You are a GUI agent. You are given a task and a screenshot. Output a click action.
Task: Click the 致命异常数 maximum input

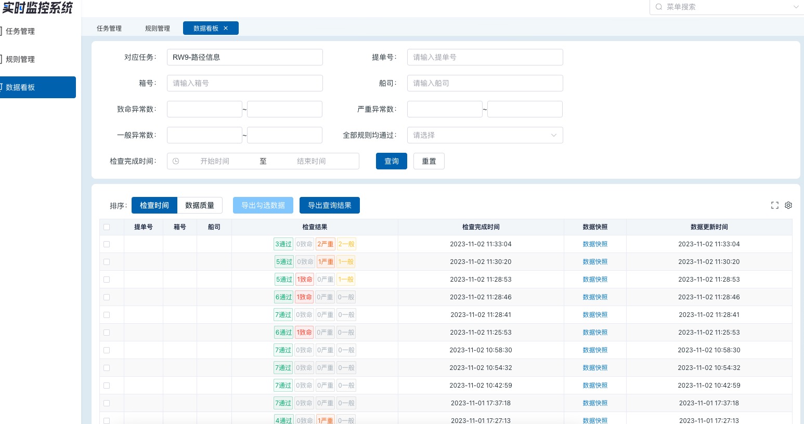coord(284,109)
